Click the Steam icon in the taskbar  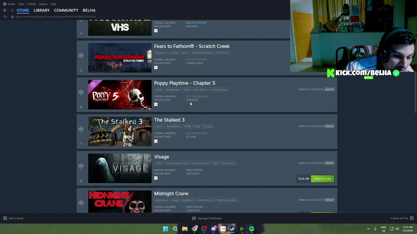232,229
